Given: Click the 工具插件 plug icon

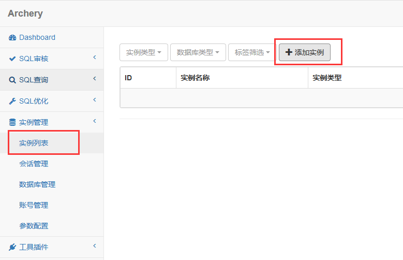Looking at the screenshot, I should 12,247.
